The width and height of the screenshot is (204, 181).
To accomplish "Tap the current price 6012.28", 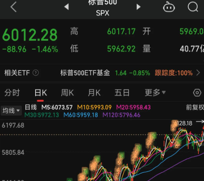I will tap(30, 35).
